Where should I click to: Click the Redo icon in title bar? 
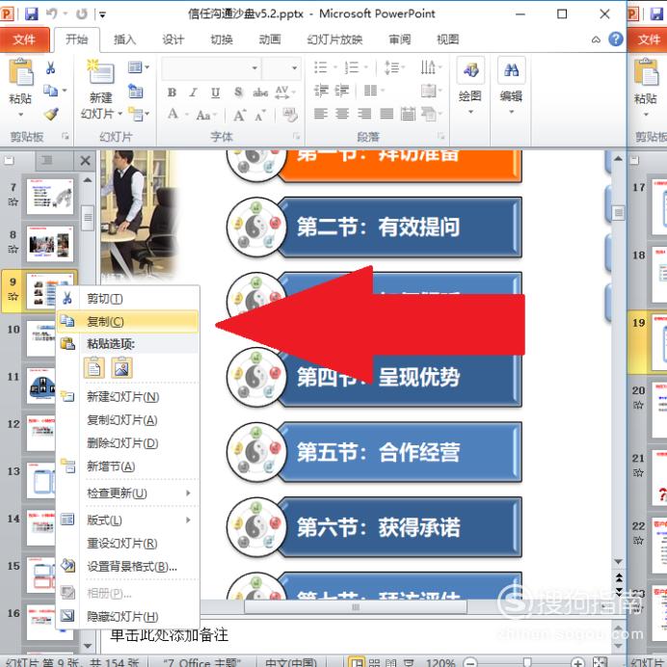[81, 14]
